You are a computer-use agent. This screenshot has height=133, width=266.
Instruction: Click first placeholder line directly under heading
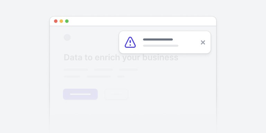76,70
